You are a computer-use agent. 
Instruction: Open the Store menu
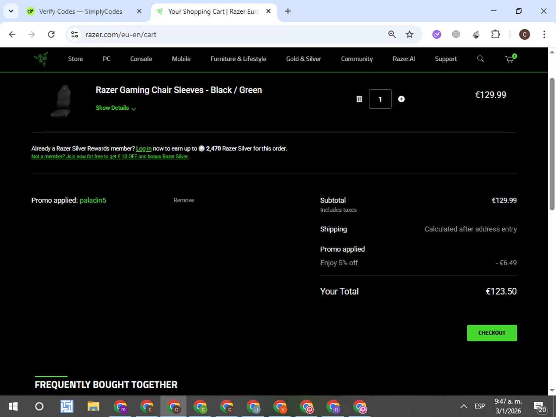pos(75,59)
